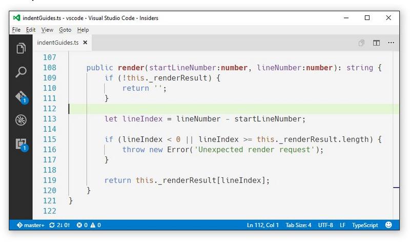
Task: Click '_renderResult.length' on line 115
Action: click(323, 139)
